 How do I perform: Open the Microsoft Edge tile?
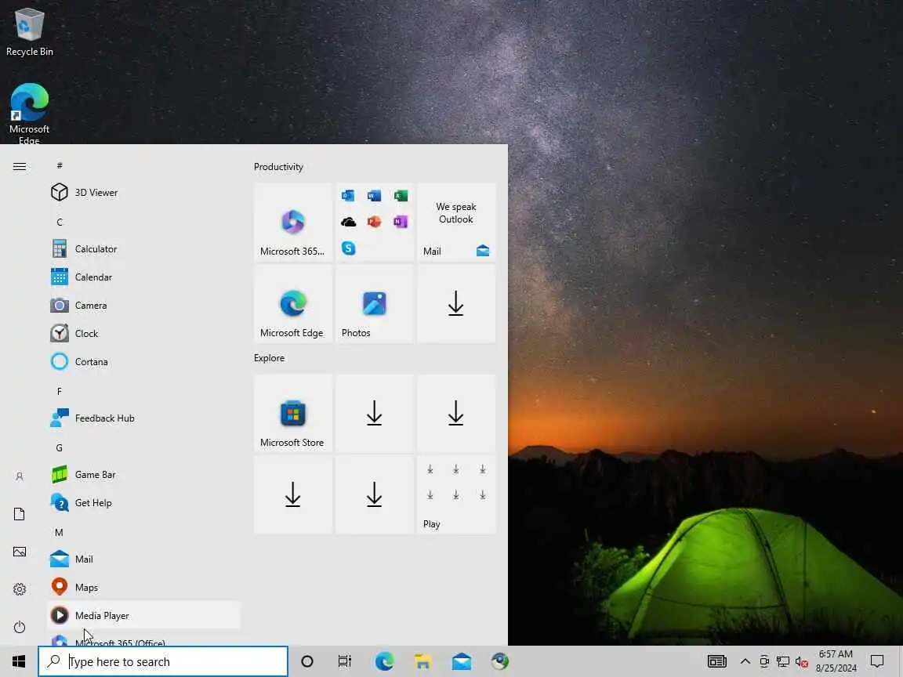(x=293, y=304)
